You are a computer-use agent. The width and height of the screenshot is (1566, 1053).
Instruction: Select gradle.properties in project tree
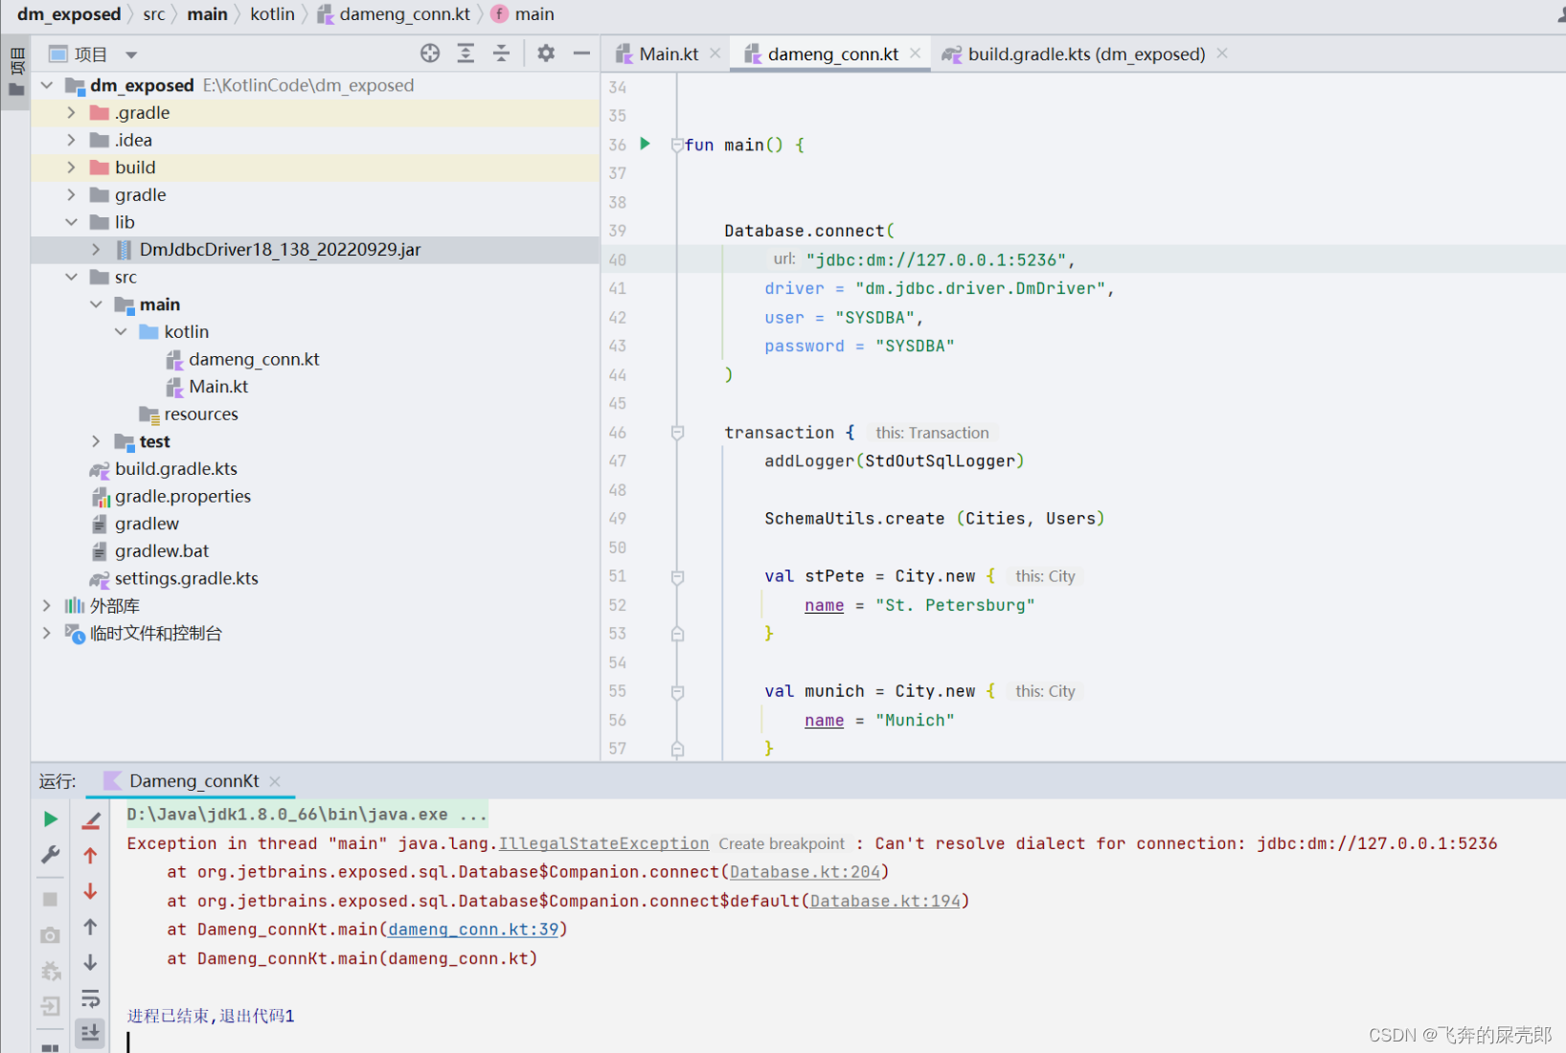pos(183,496)
